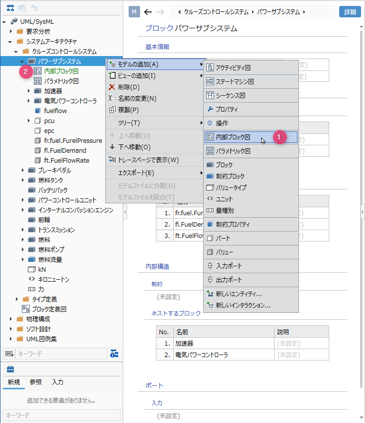Click the M model badge icon
This screenshot has height=423, width=365.
point(134,12)
